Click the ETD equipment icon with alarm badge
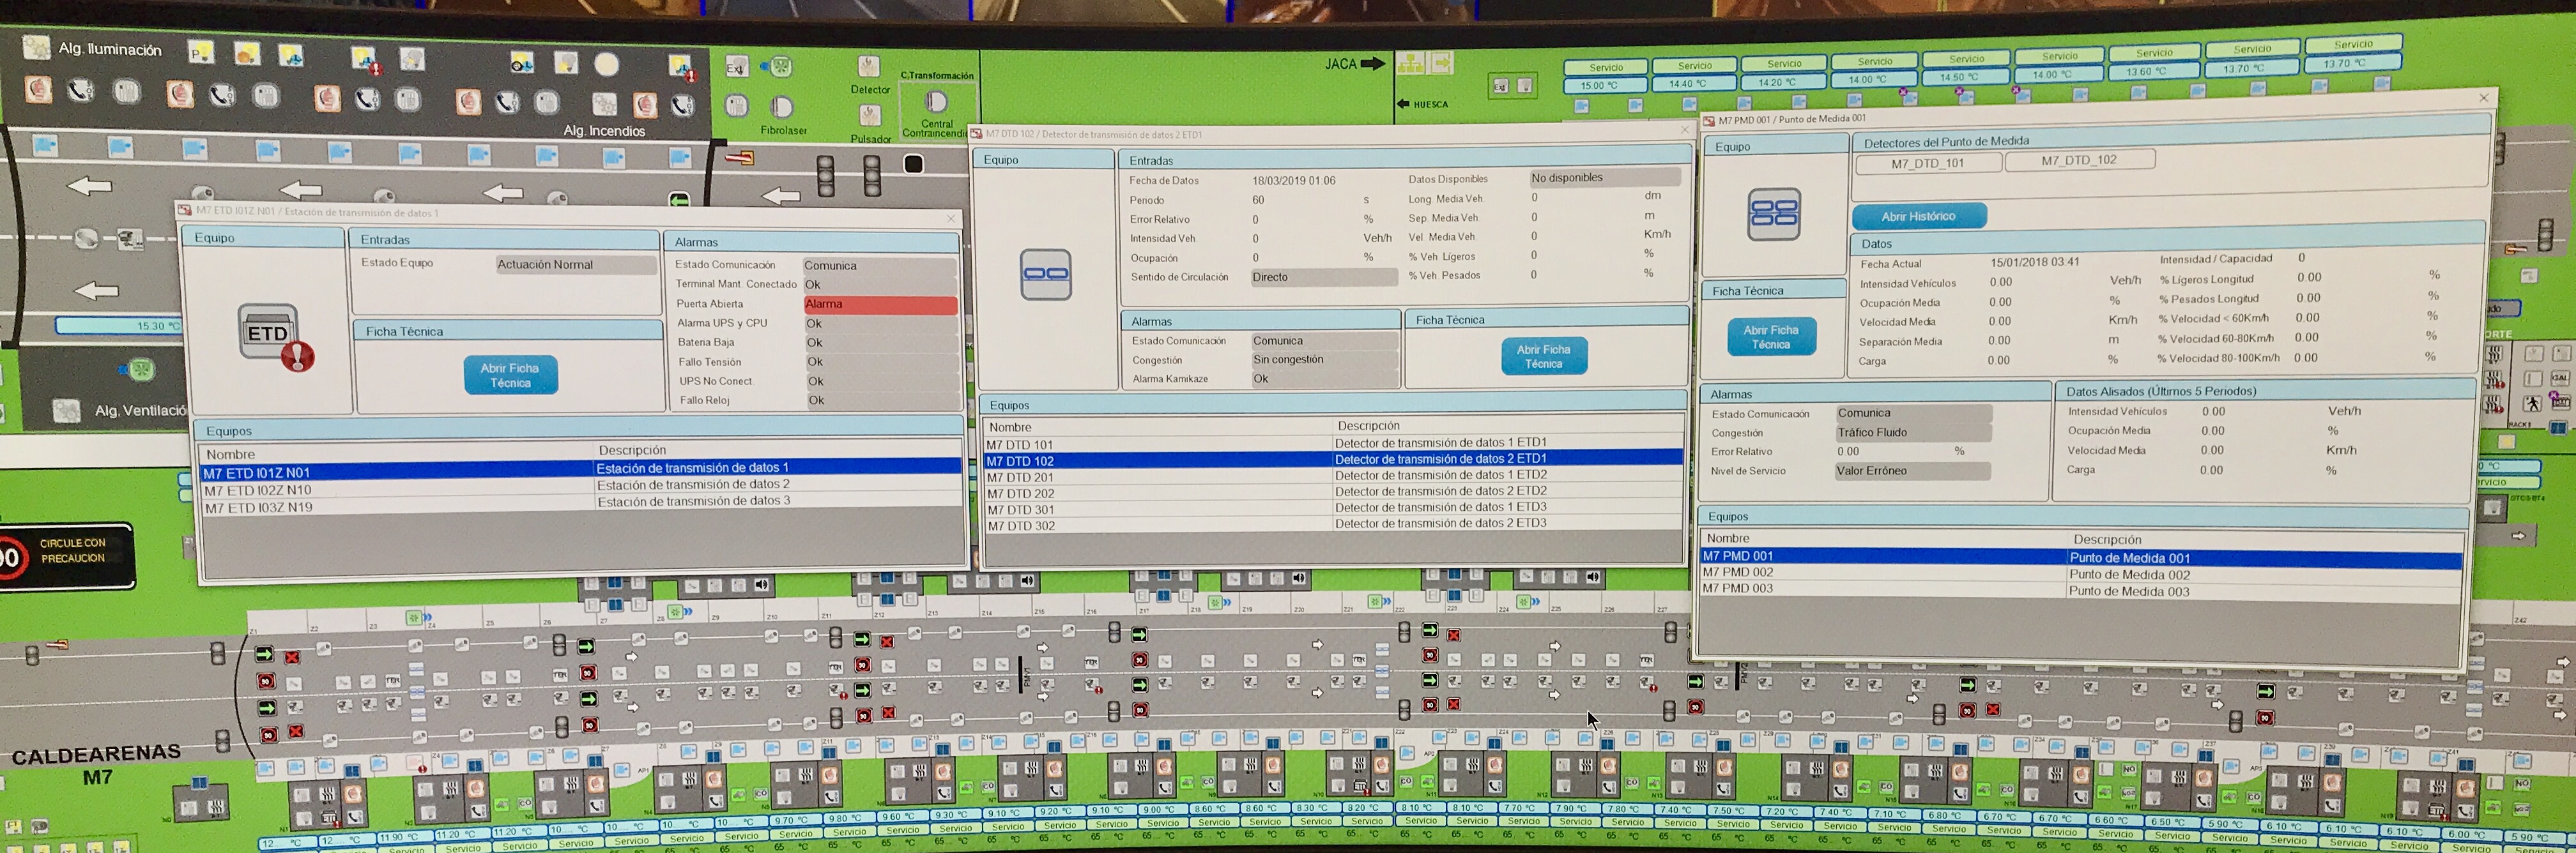Image resolution: width=2576 pixels, height=853 pixels. coord(274,336)
